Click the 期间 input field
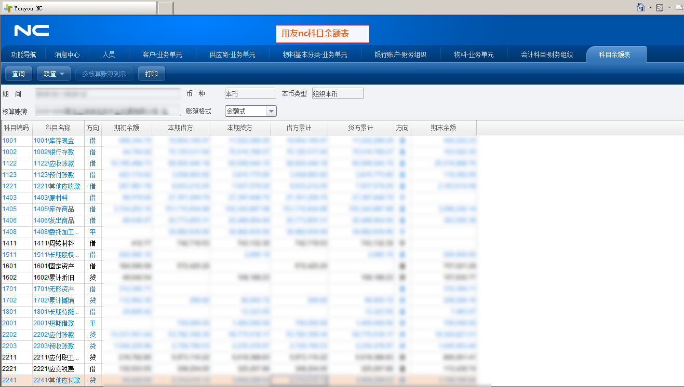 coord(107,93)
